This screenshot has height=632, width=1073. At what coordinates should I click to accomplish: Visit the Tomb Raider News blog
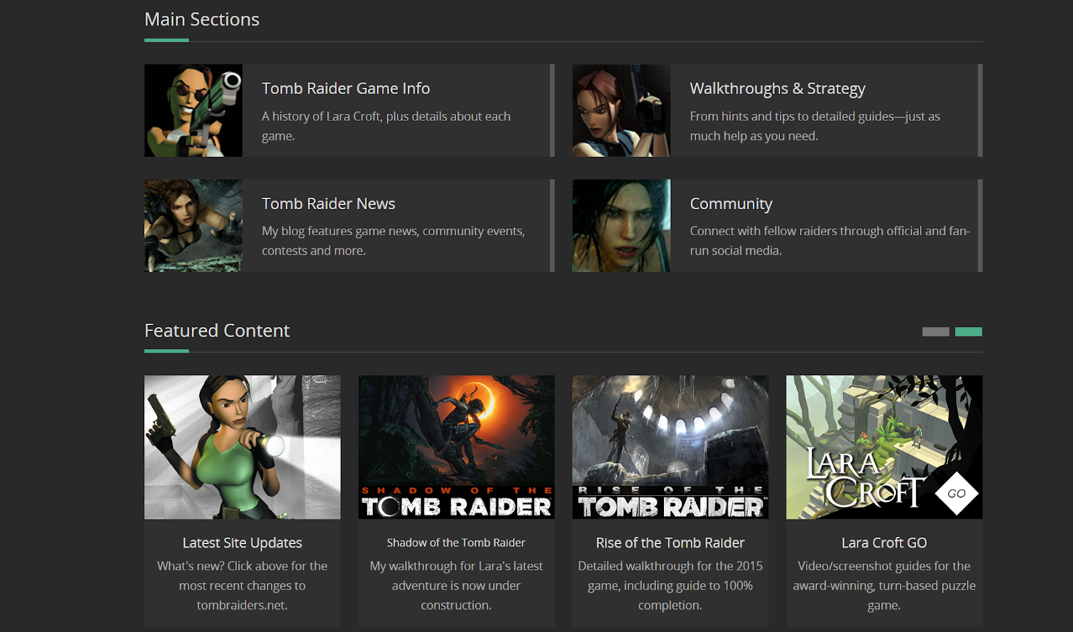[x=328, y=203]
